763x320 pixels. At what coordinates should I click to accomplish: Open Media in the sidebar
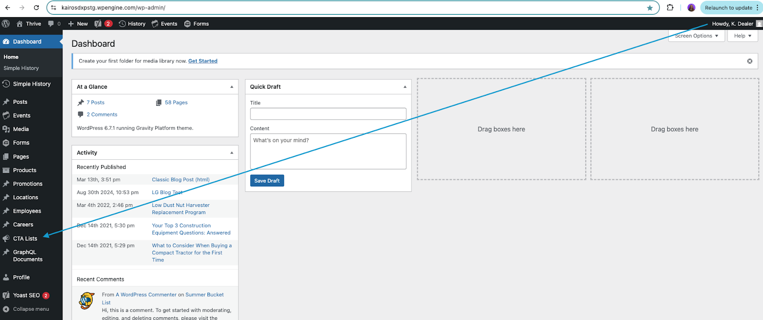[31, 129]
